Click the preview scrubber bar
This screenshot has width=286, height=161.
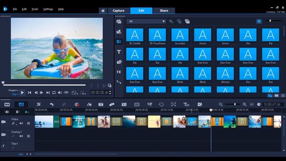[x=44, y=85]
